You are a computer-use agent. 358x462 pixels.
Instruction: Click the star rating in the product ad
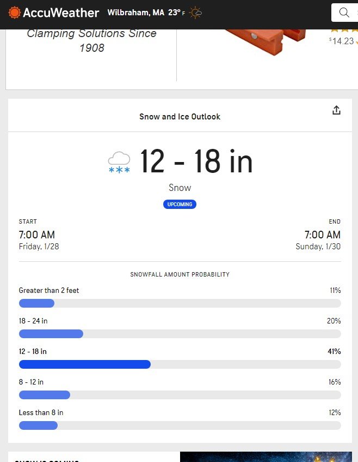[x=344, y=31]
